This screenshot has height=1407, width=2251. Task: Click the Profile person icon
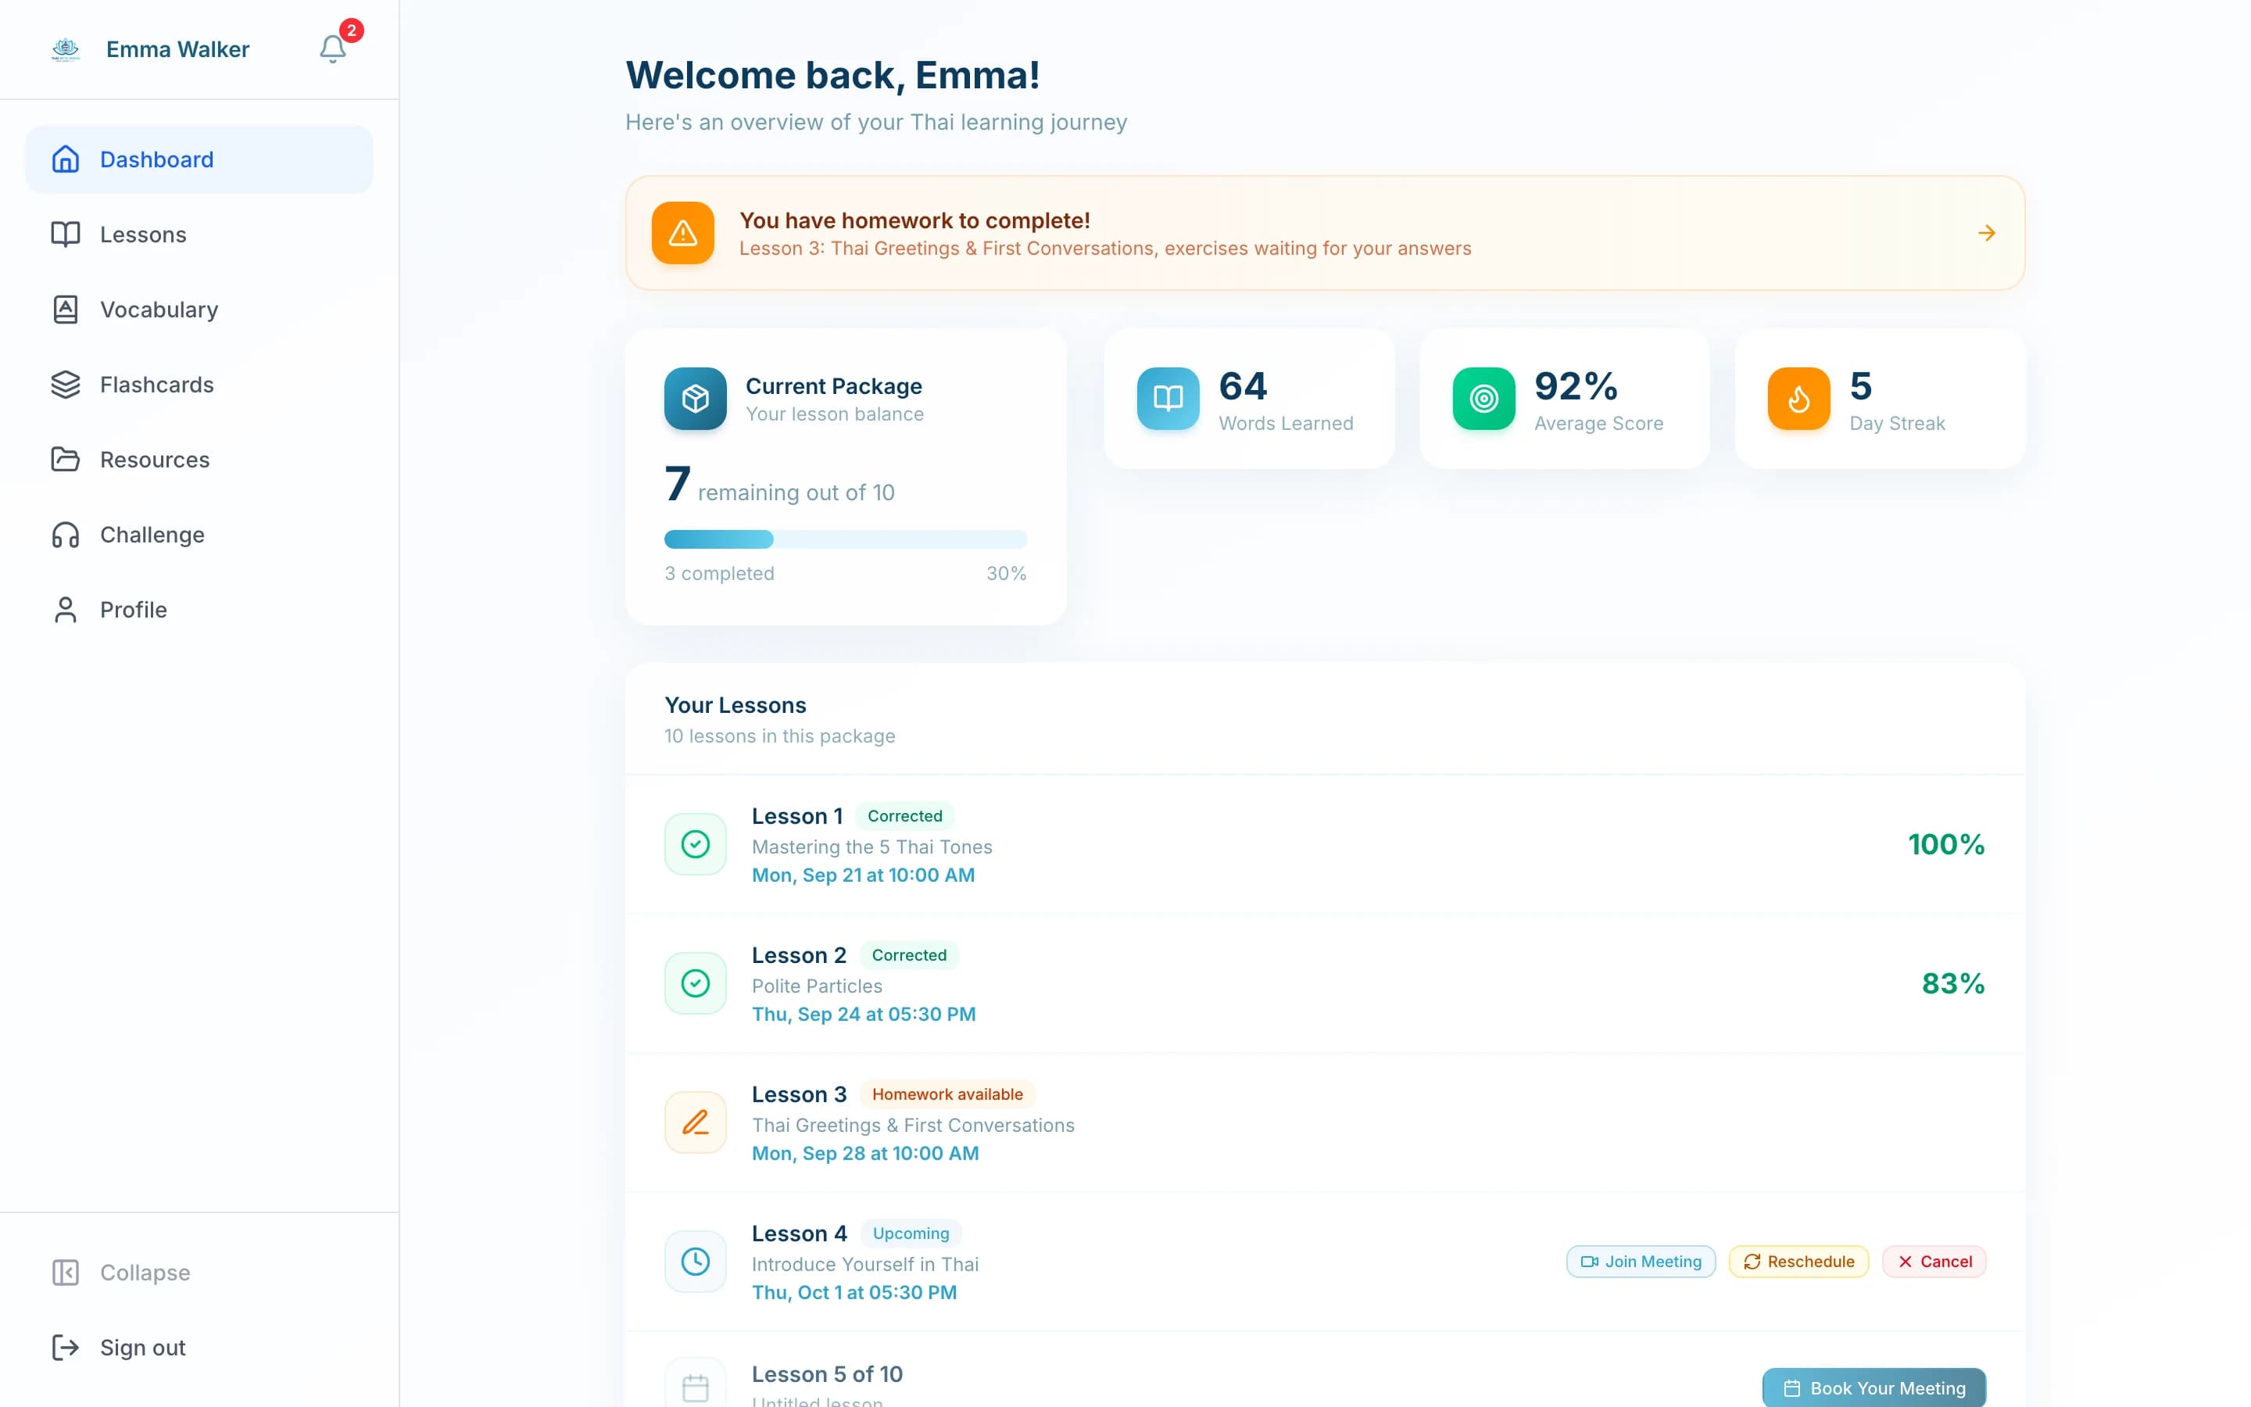[65, 610]
